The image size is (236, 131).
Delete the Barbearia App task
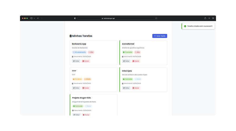(x=86, y=61)
